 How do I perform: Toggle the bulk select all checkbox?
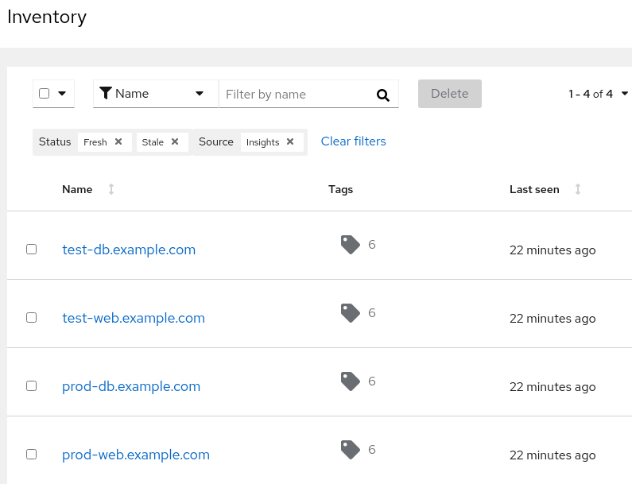click(45, 93)
